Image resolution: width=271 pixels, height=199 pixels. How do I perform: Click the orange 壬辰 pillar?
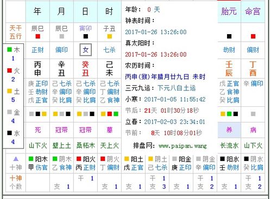[x=229, y=69]
